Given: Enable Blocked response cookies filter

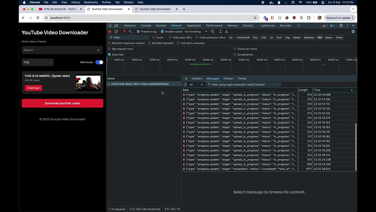Looking at the screenshot, I should (x=109, y=43).
